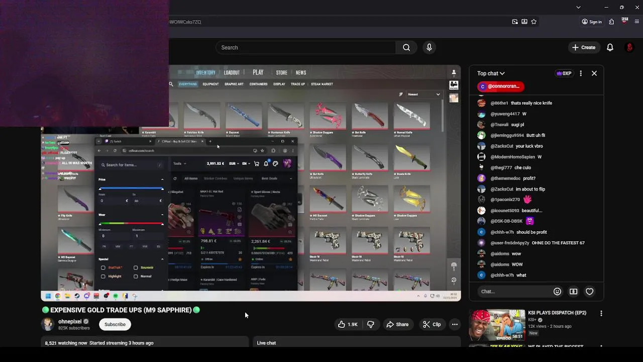
Task: Click the Clip button
Action: pyautogui.click(x=432, y=325)
